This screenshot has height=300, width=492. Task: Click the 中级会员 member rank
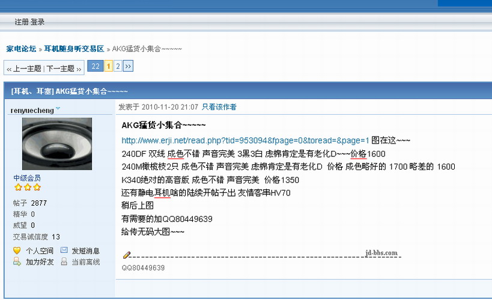pyautogui.click(x=27, y=178)
